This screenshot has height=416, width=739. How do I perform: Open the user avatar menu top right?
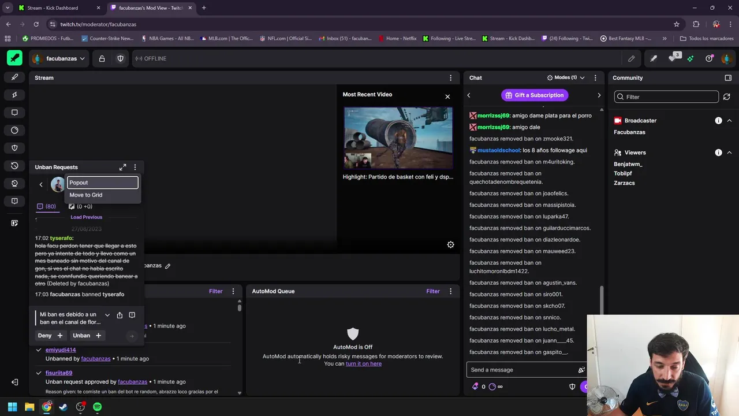tap(726, 58)
